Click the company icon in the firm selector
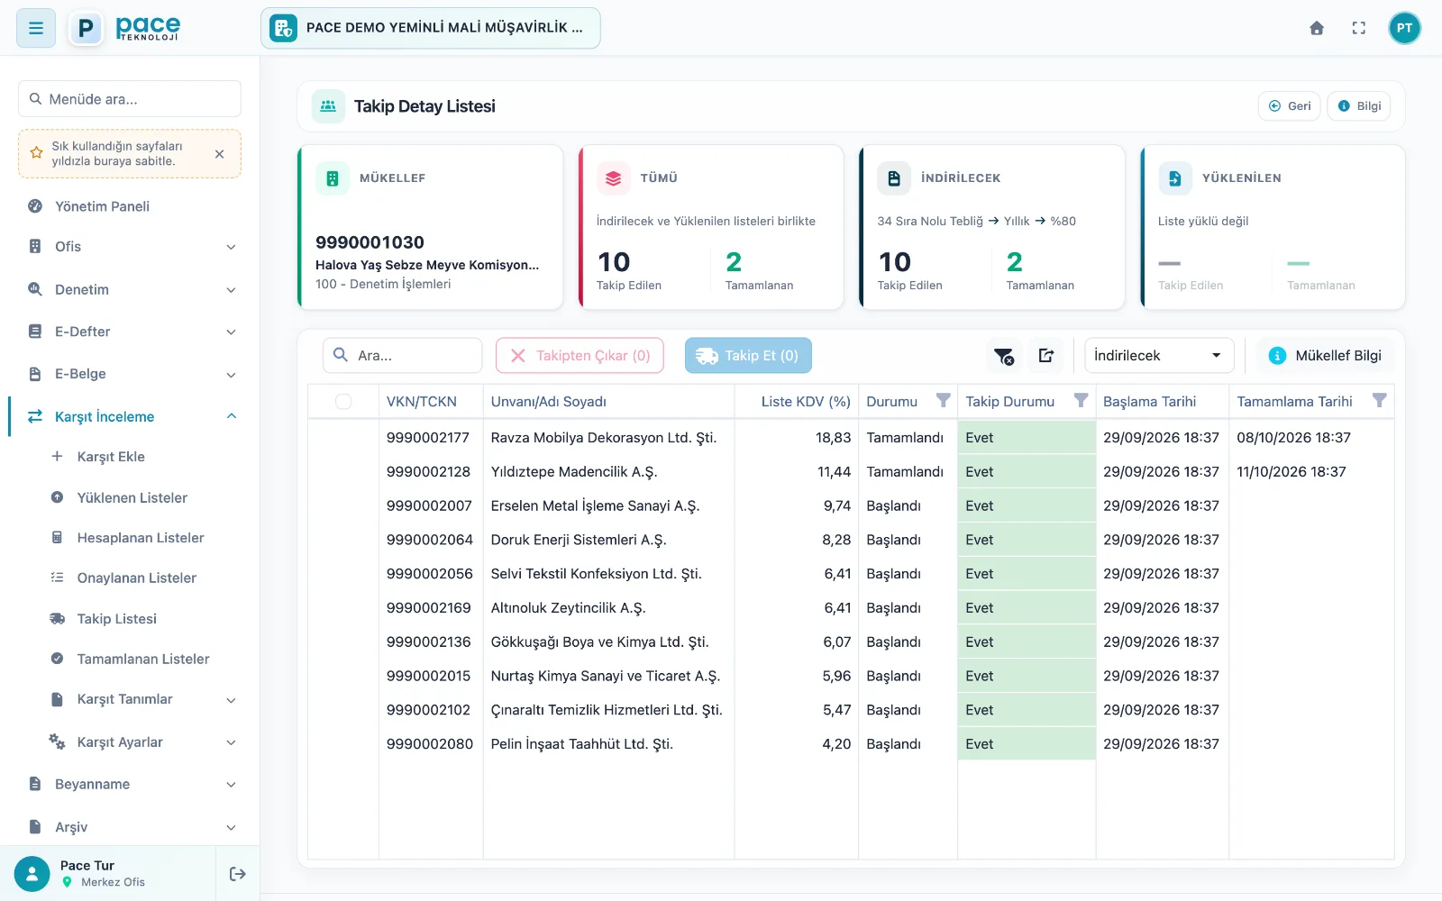 click(284, 28)
